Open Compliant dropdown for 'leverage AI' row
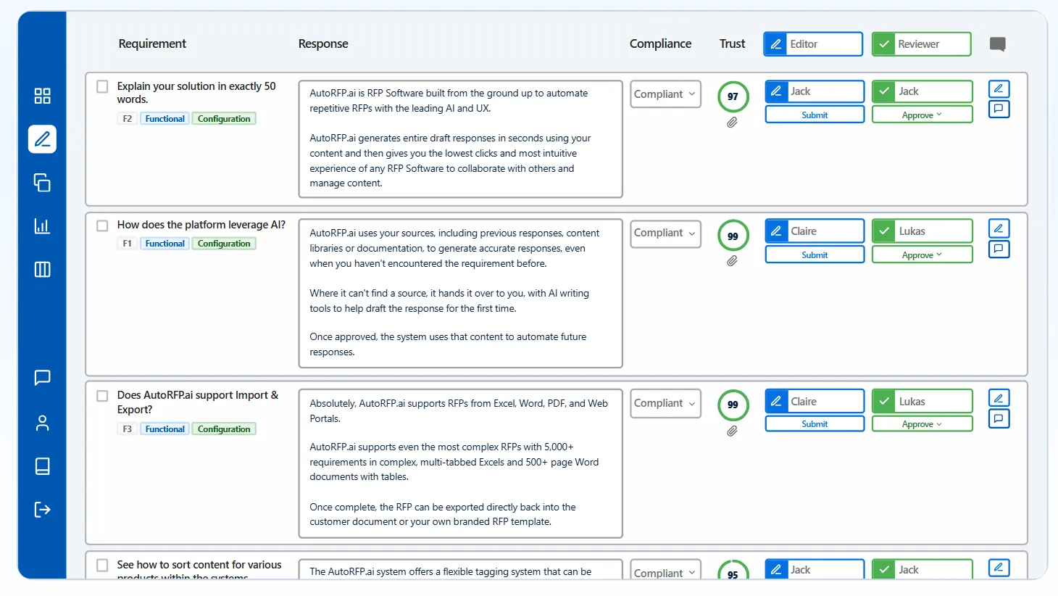Image resolution: width=1058 pixels, height=596 pixels. pyautogui.click(x=665, y=233)
